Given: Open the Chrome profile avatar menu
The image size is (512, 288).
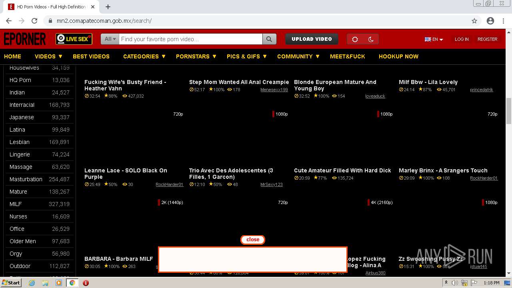Looking at the screenshot, I should 490,21.
